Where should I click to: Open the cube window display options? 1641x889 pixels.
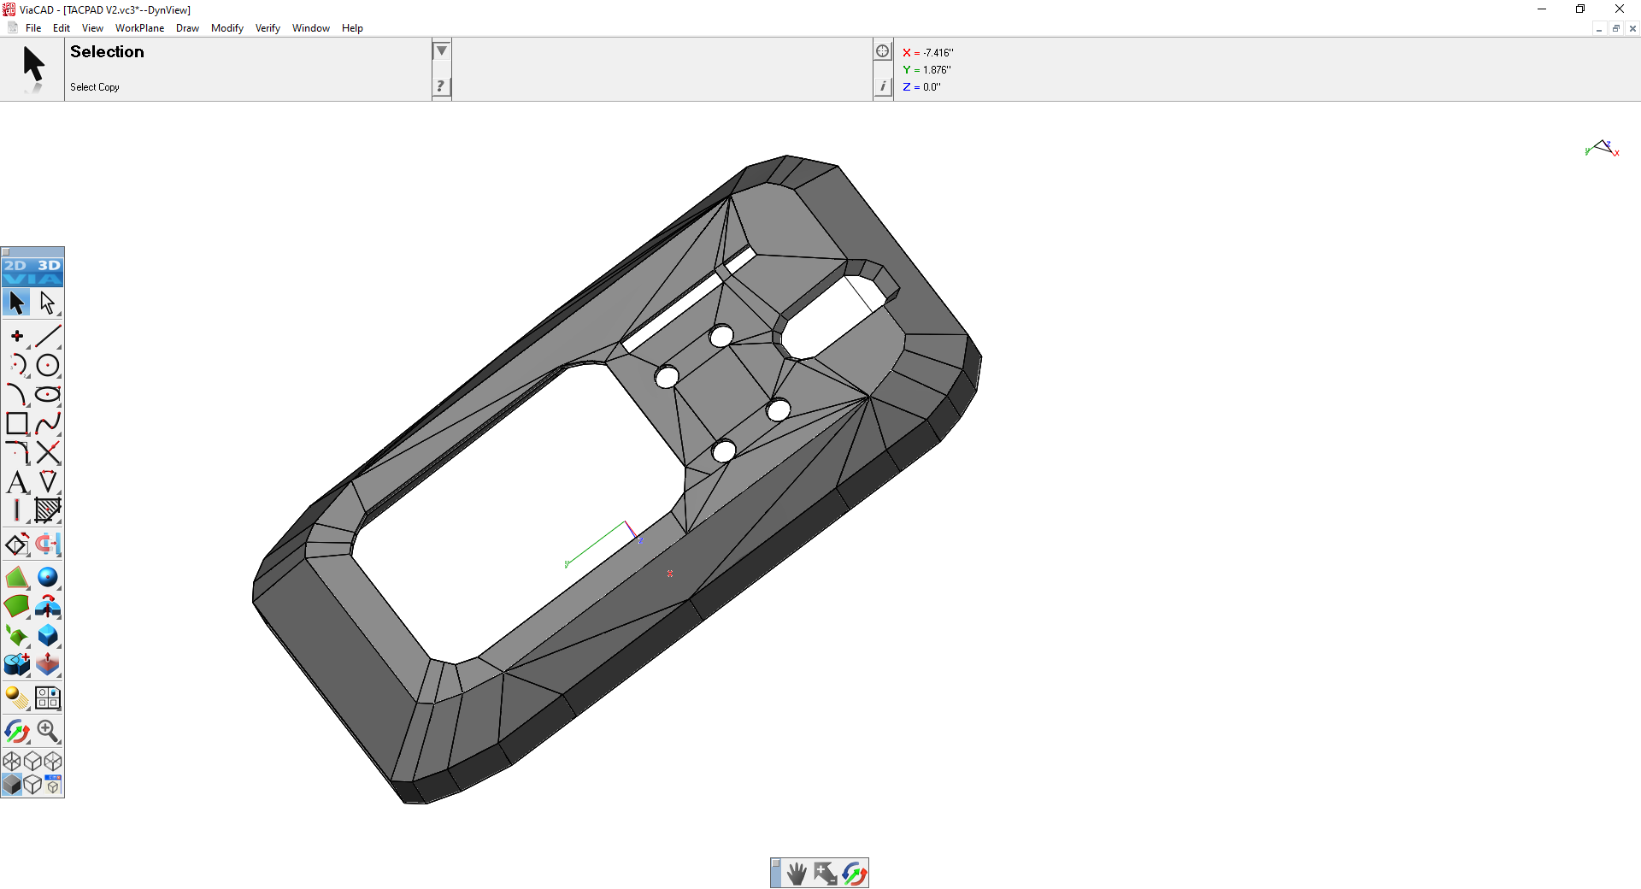point(53,784)
